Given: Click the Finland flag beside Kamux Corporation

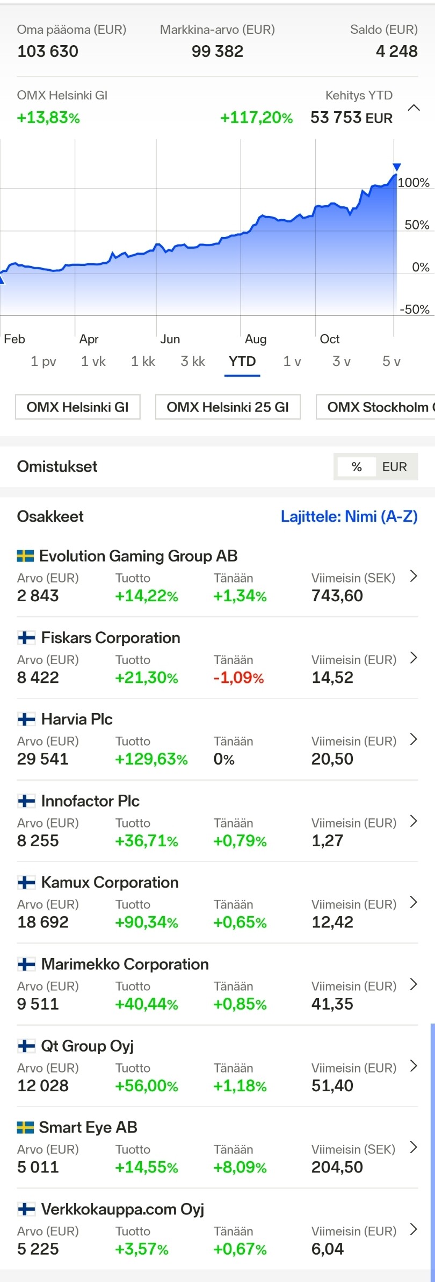Looking at the screenshot, I should click(26, 882).
